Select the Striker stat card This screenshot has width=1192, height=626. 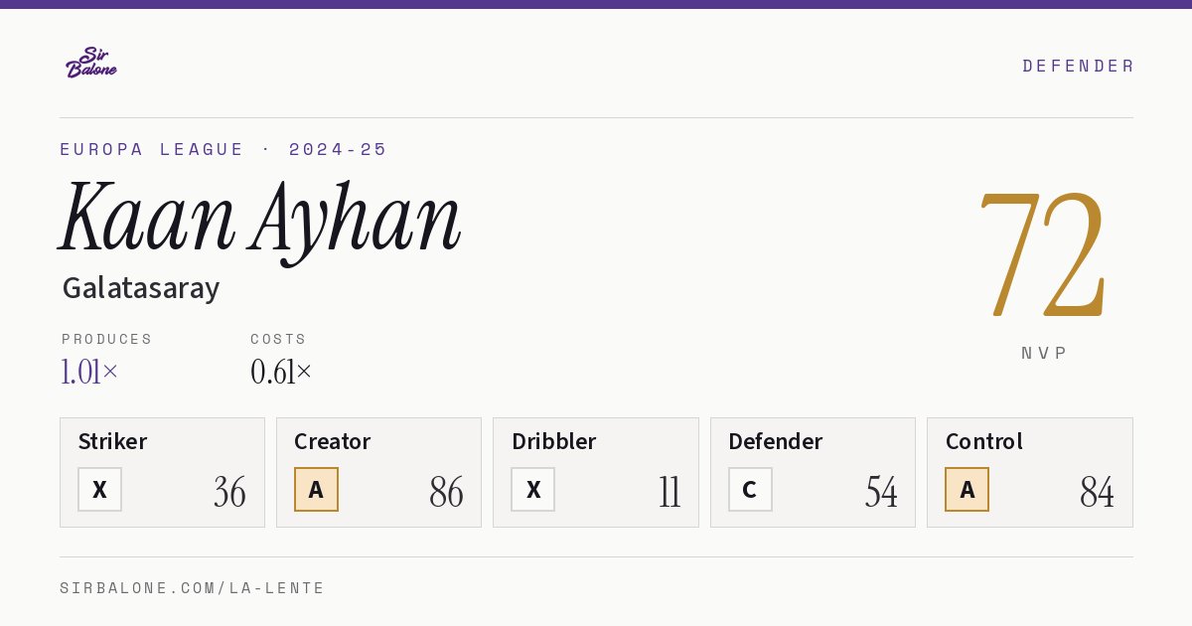(x=162, y=472)
